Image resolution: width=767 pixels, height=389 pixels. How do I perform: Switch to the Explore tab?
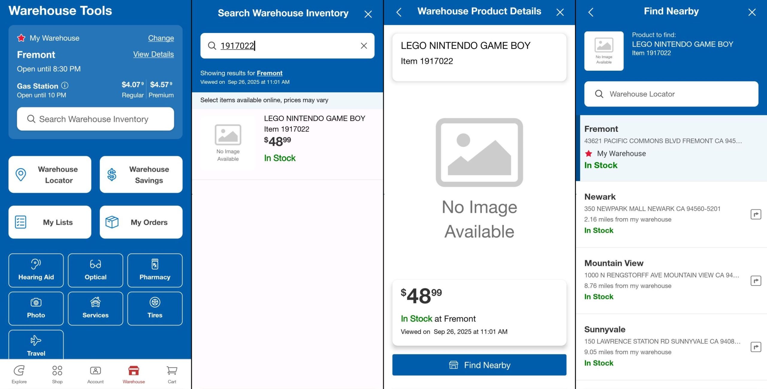point(19,374)
